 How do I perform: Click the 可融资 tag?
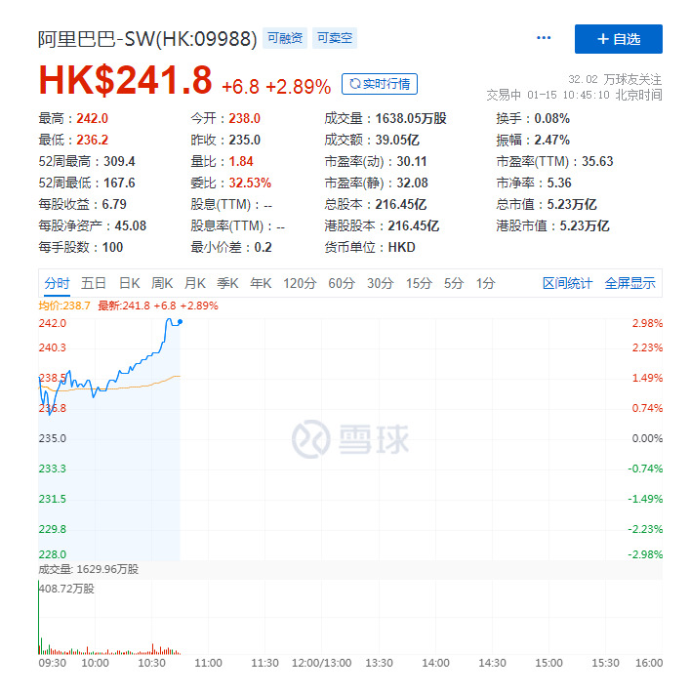click(x=285, y=38)
